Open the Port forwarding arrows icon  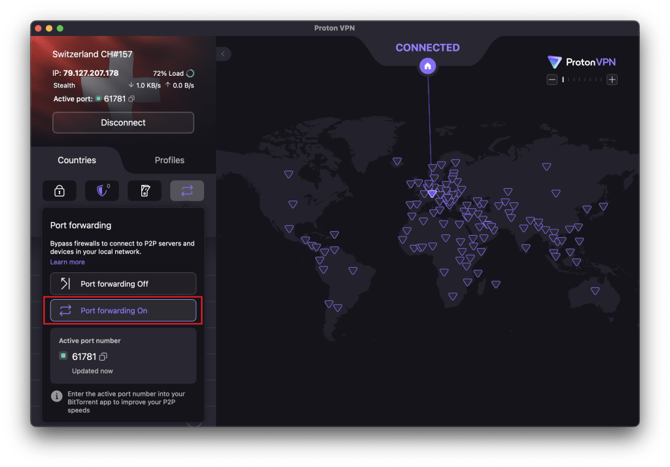187,191
